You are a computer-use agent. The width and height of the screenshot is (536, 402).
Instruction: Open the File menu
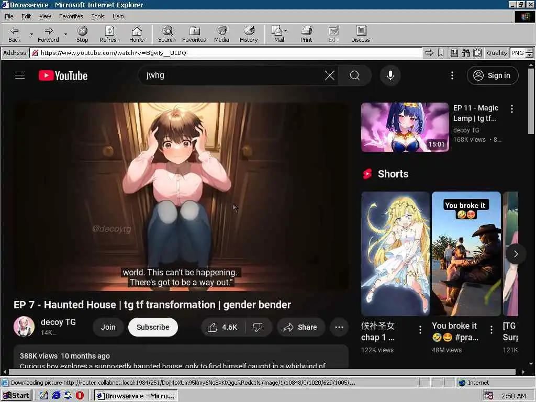coord(9,16)
